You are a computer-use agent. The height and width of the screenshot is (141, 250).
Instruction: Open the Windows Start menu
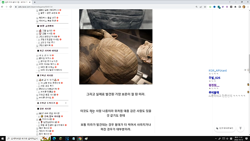2,139
